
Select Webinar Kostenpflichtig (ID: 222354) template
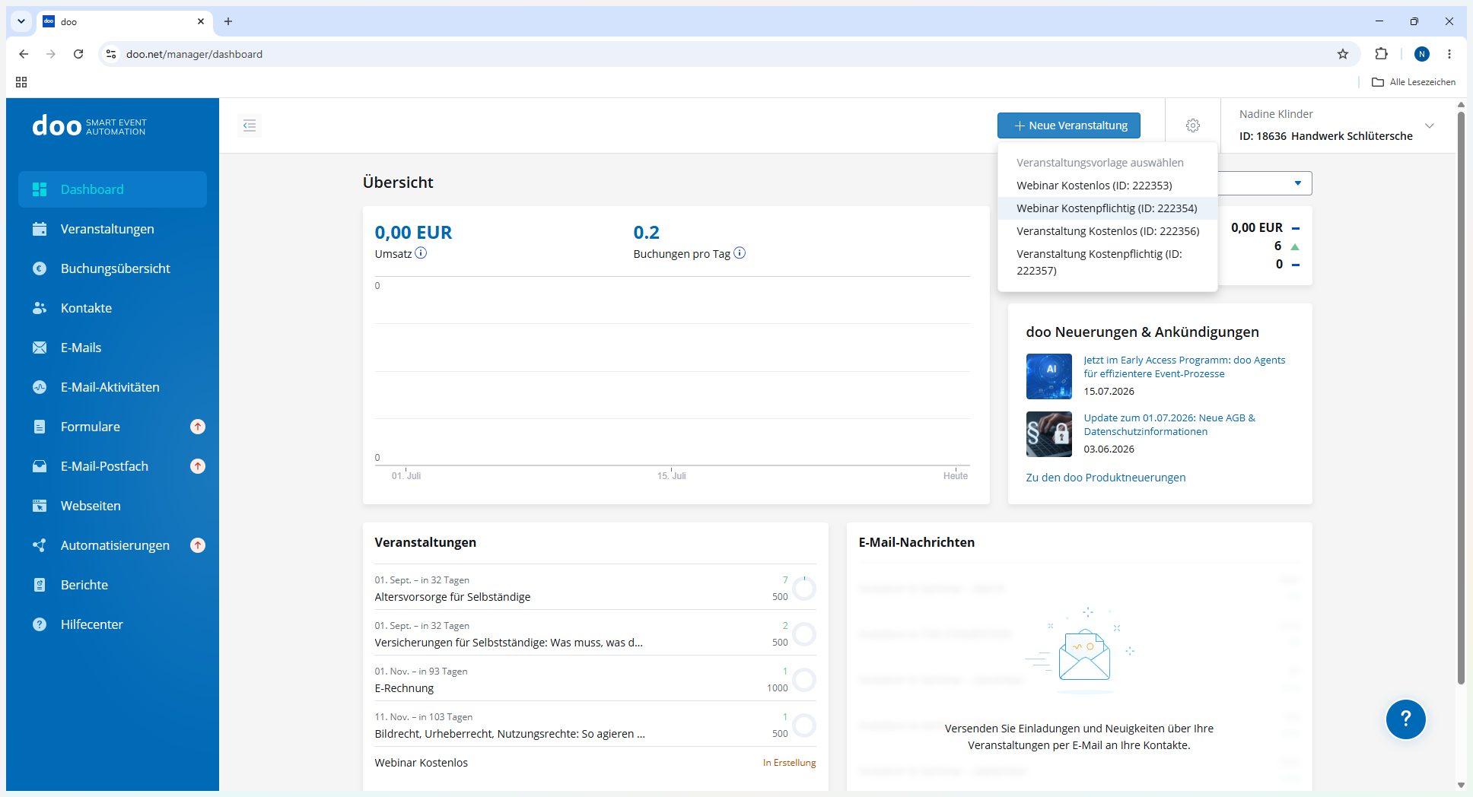[x=1108, y=208]
